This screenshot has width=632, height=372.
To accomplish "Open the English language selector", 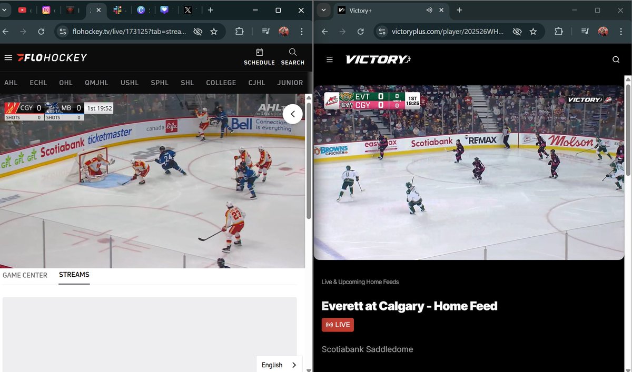I will point(279,365).
